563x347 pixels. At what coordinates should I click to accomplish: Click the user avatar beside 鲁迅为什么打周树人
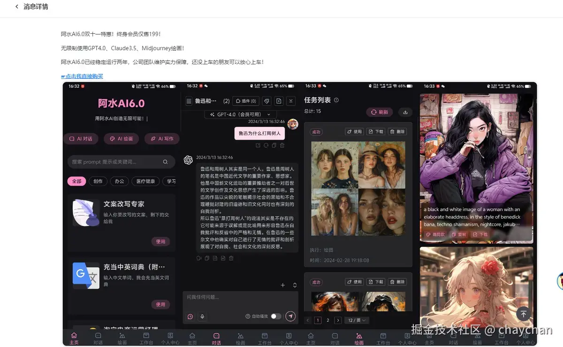click(293, 124)
